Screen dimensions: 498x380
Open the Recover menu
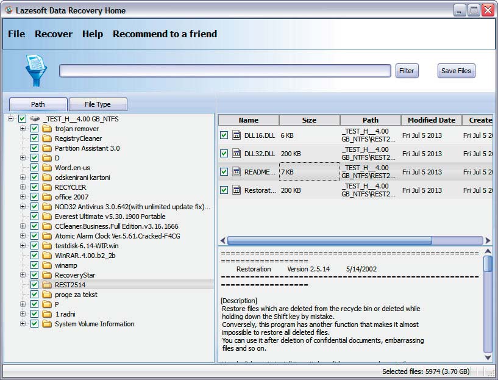point(54,34)
